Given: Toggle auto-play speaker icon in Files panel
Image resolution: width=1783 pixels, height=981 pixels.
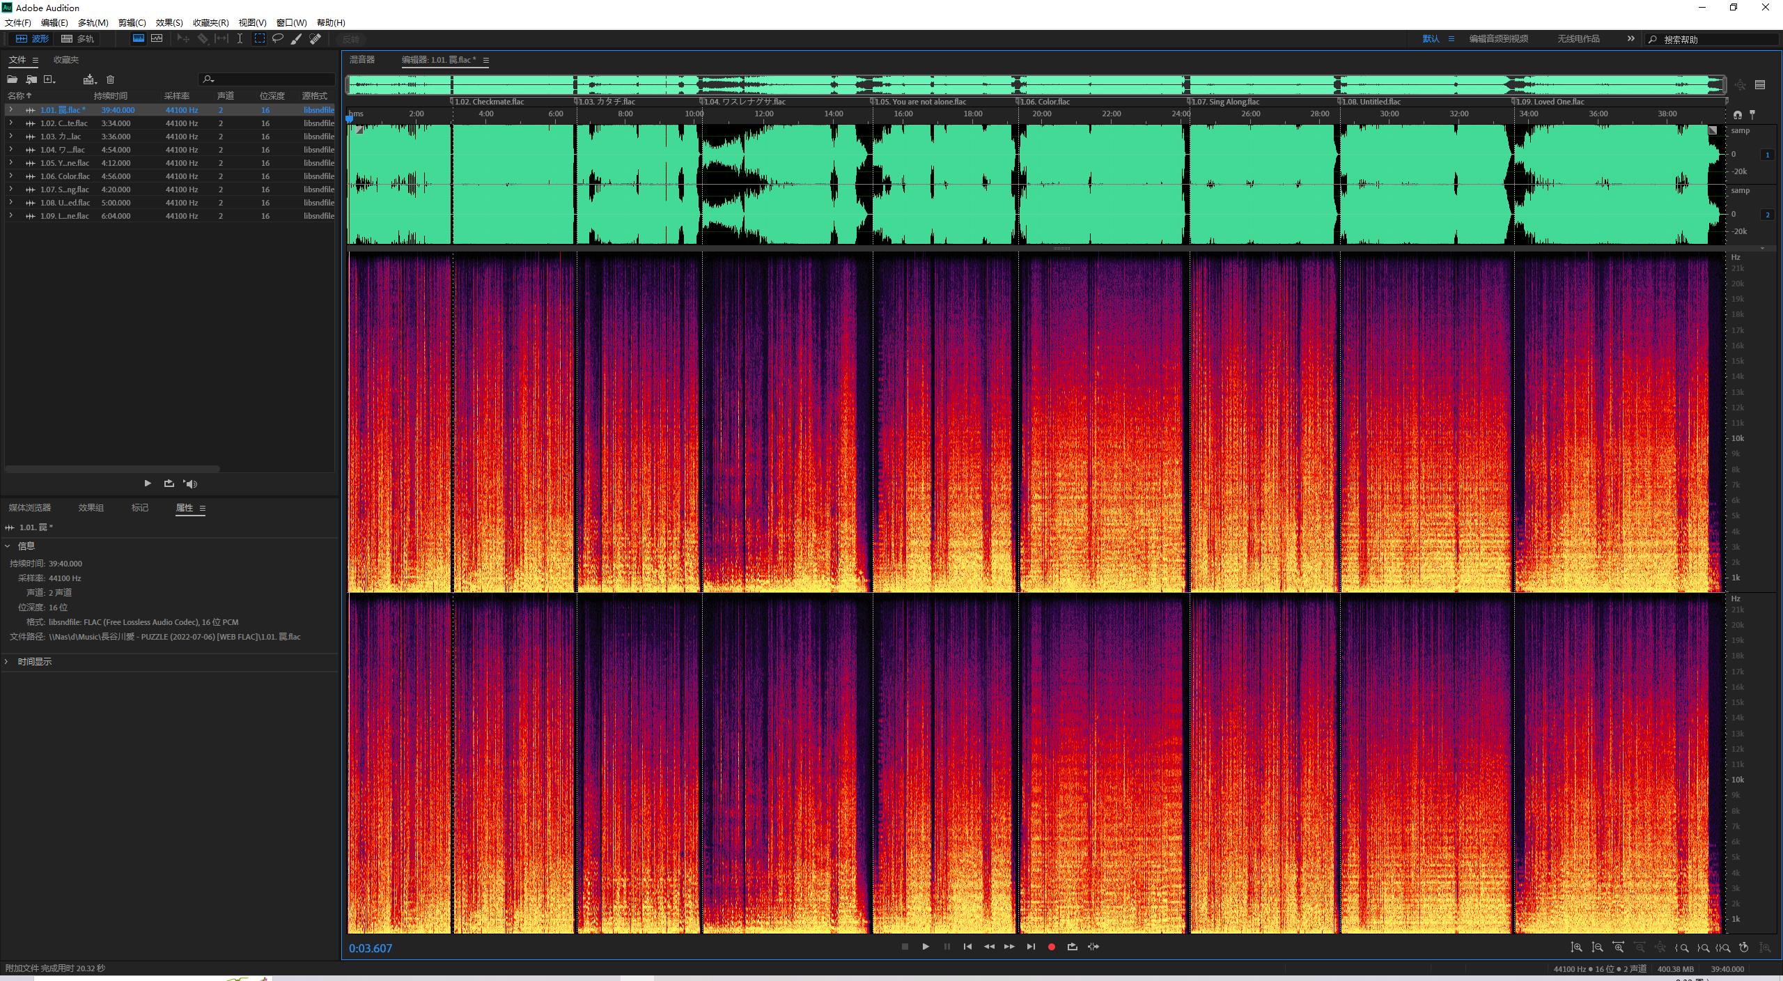Looking at the screenshot, I should click(190, 484).
